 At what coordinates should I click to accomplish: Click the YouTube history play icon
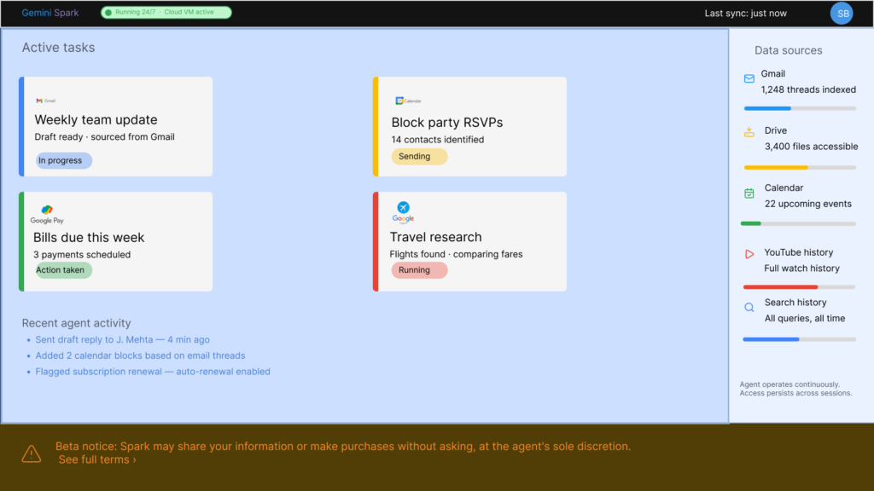(749, 254)
